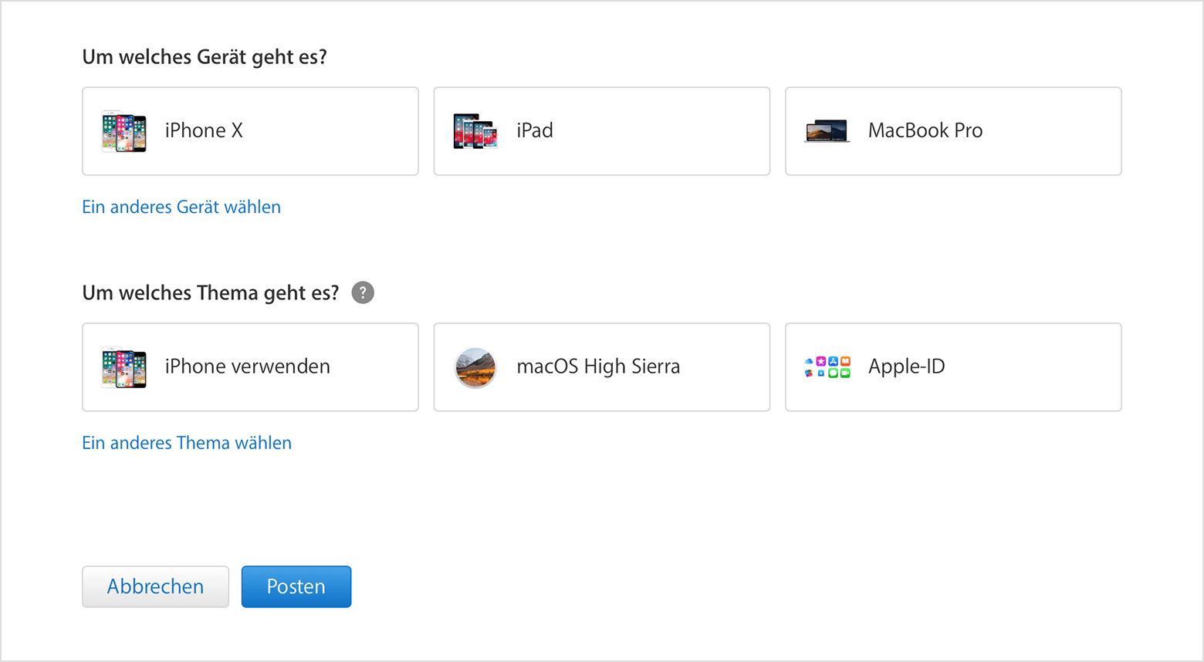Image resolution: width=1204 pixels, height=662 pixels.
Task: Click the iPhone verwenden phones icon
Action: (123, 367)
